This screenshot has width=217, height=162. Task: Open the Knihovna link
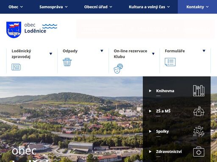tap(165, 91)
